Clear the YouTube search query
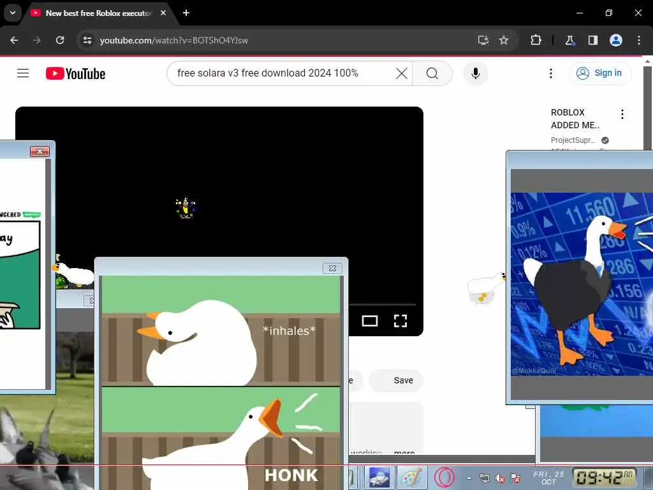Screen dimensions: 653x490 (402, 73)
